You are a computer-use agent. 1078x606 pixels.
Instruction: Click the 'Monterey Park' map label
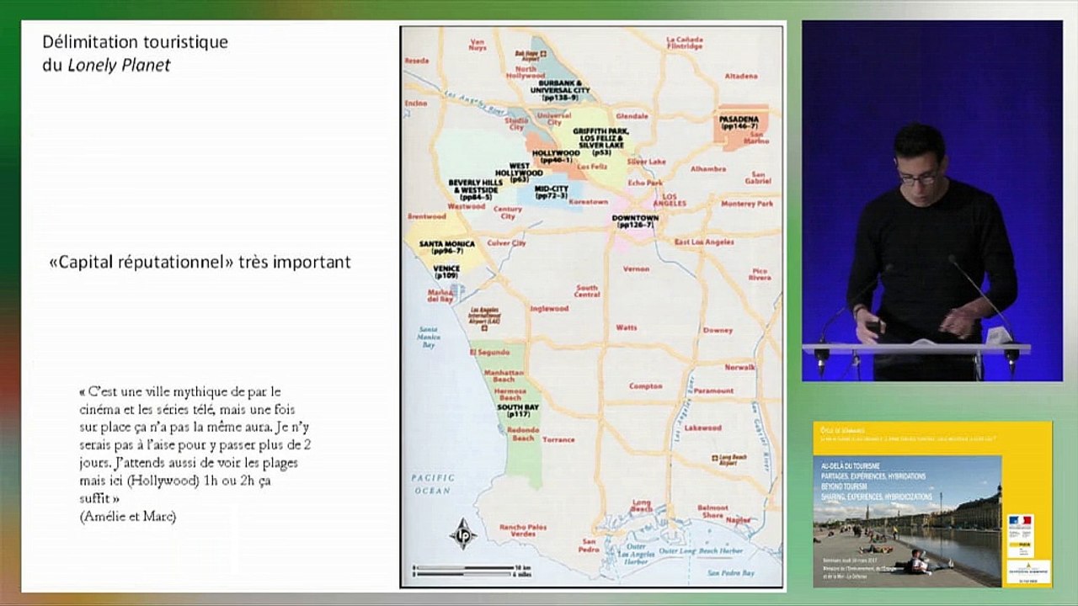pyautogui.click(x=746, y=204)
